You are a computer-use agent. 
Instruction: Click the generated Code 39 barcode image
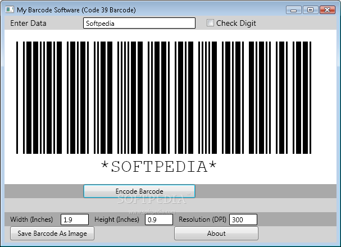pyautogui.click(x=163, y=98)
